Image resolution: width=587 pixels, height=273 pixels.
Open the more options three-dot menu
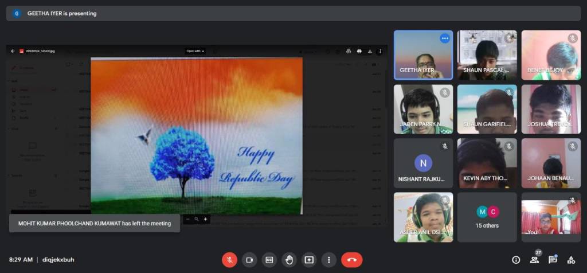[x=328, y=260]
